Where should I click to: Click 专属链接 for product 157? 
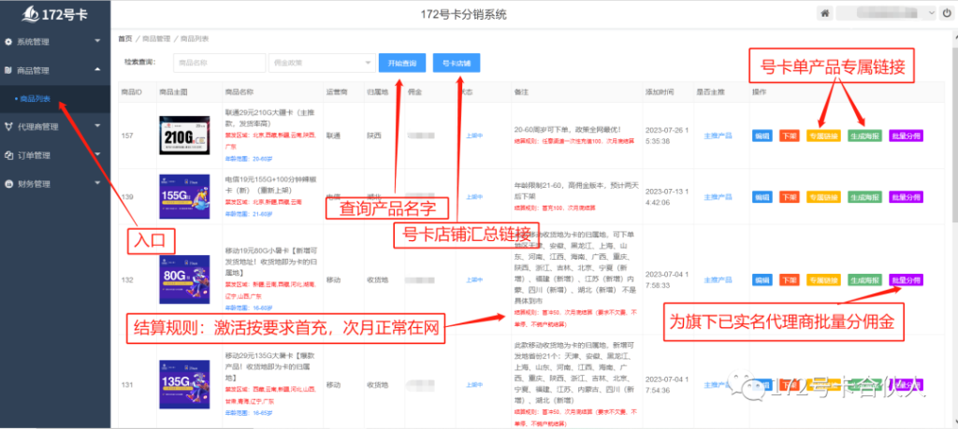(x=823, y=136)
